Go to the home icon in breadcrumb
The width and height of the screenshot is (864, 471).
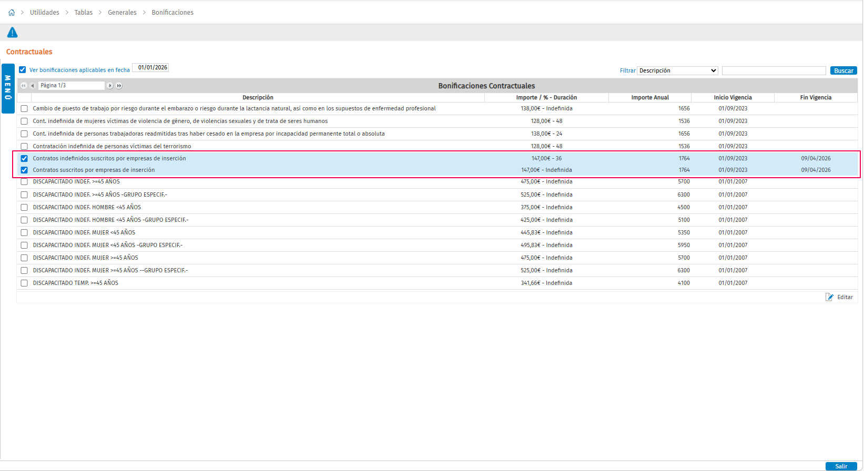pyautogui.click(x=12, y=13)
